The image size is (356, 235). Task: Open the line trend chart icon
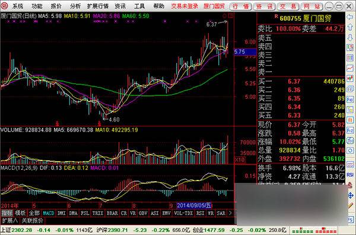(350, 68)
